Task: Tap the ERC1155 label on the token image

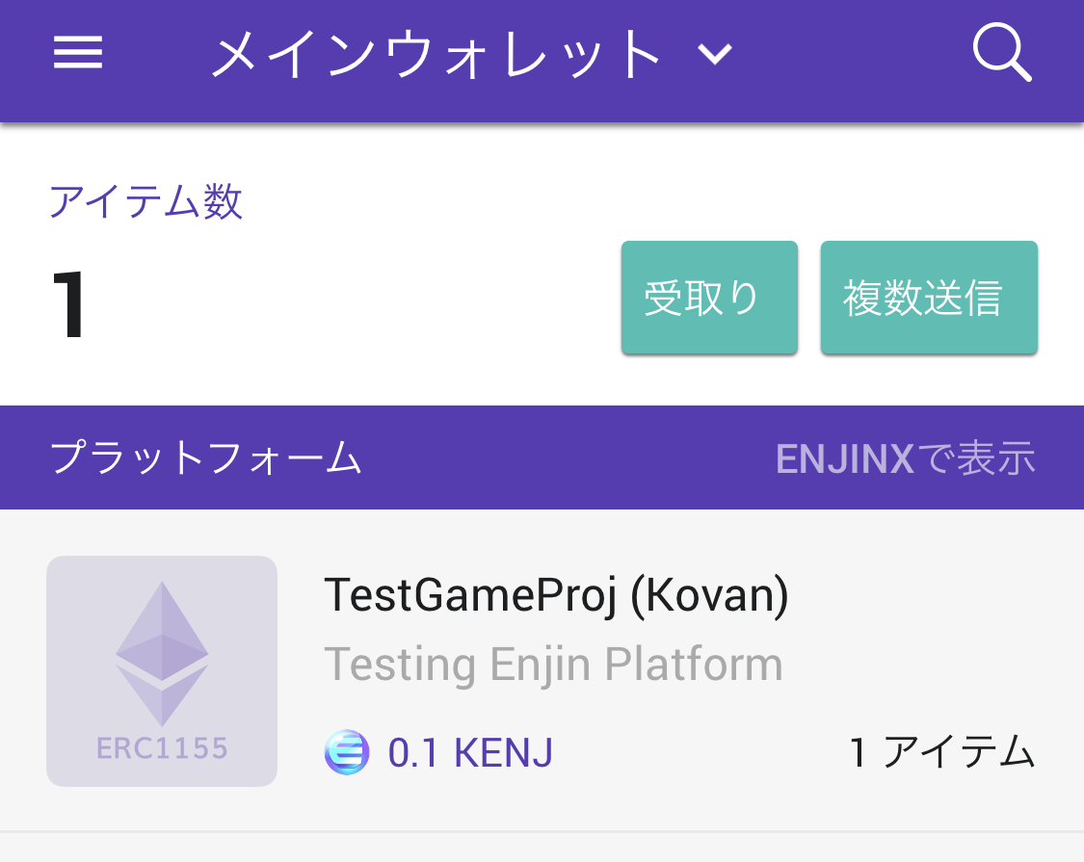Action: [x=161, y=746]
